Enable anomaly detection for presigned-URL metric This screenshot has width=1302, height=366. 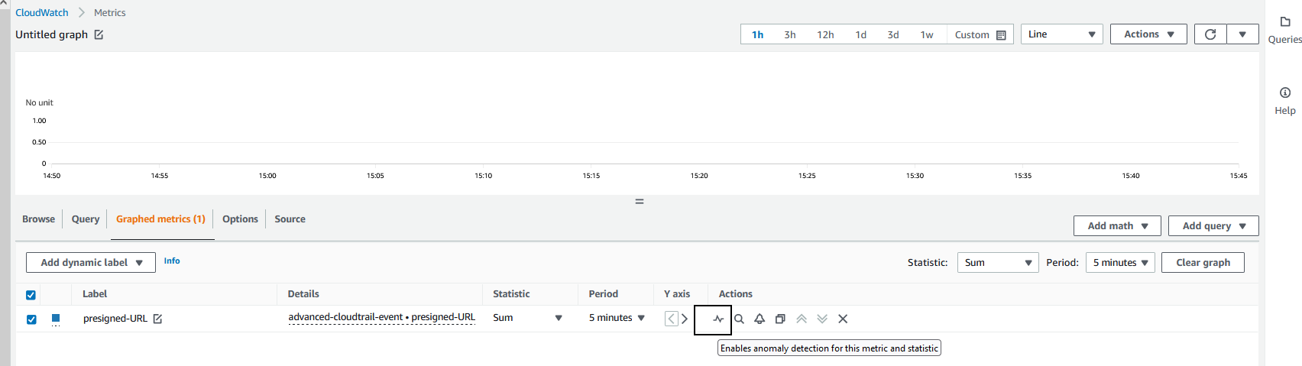(718, 319)
